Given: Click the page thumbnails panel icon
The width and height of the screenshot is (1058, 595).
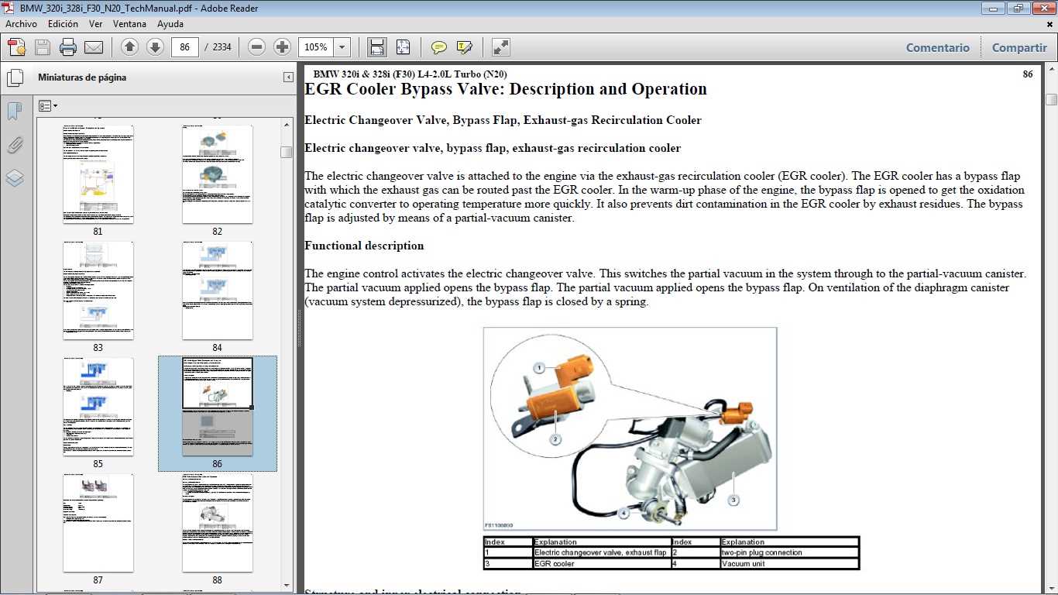Looking at the screenshot, I should (15, 77).
